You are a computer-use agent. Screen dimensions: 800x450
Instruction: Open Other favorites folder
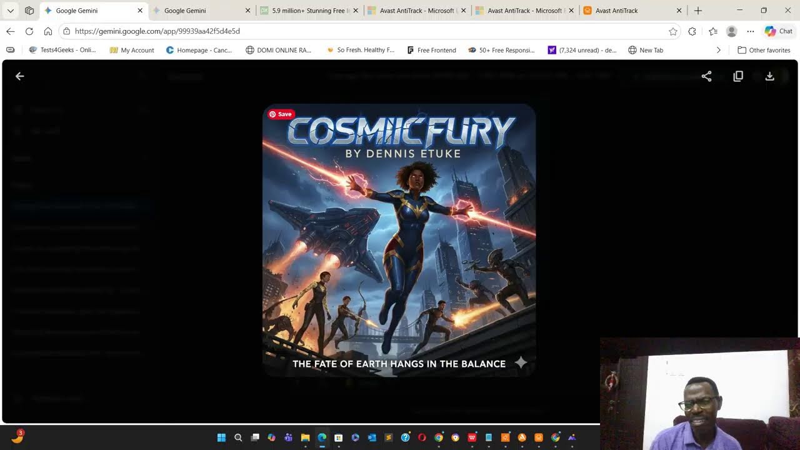pos(764,50)
